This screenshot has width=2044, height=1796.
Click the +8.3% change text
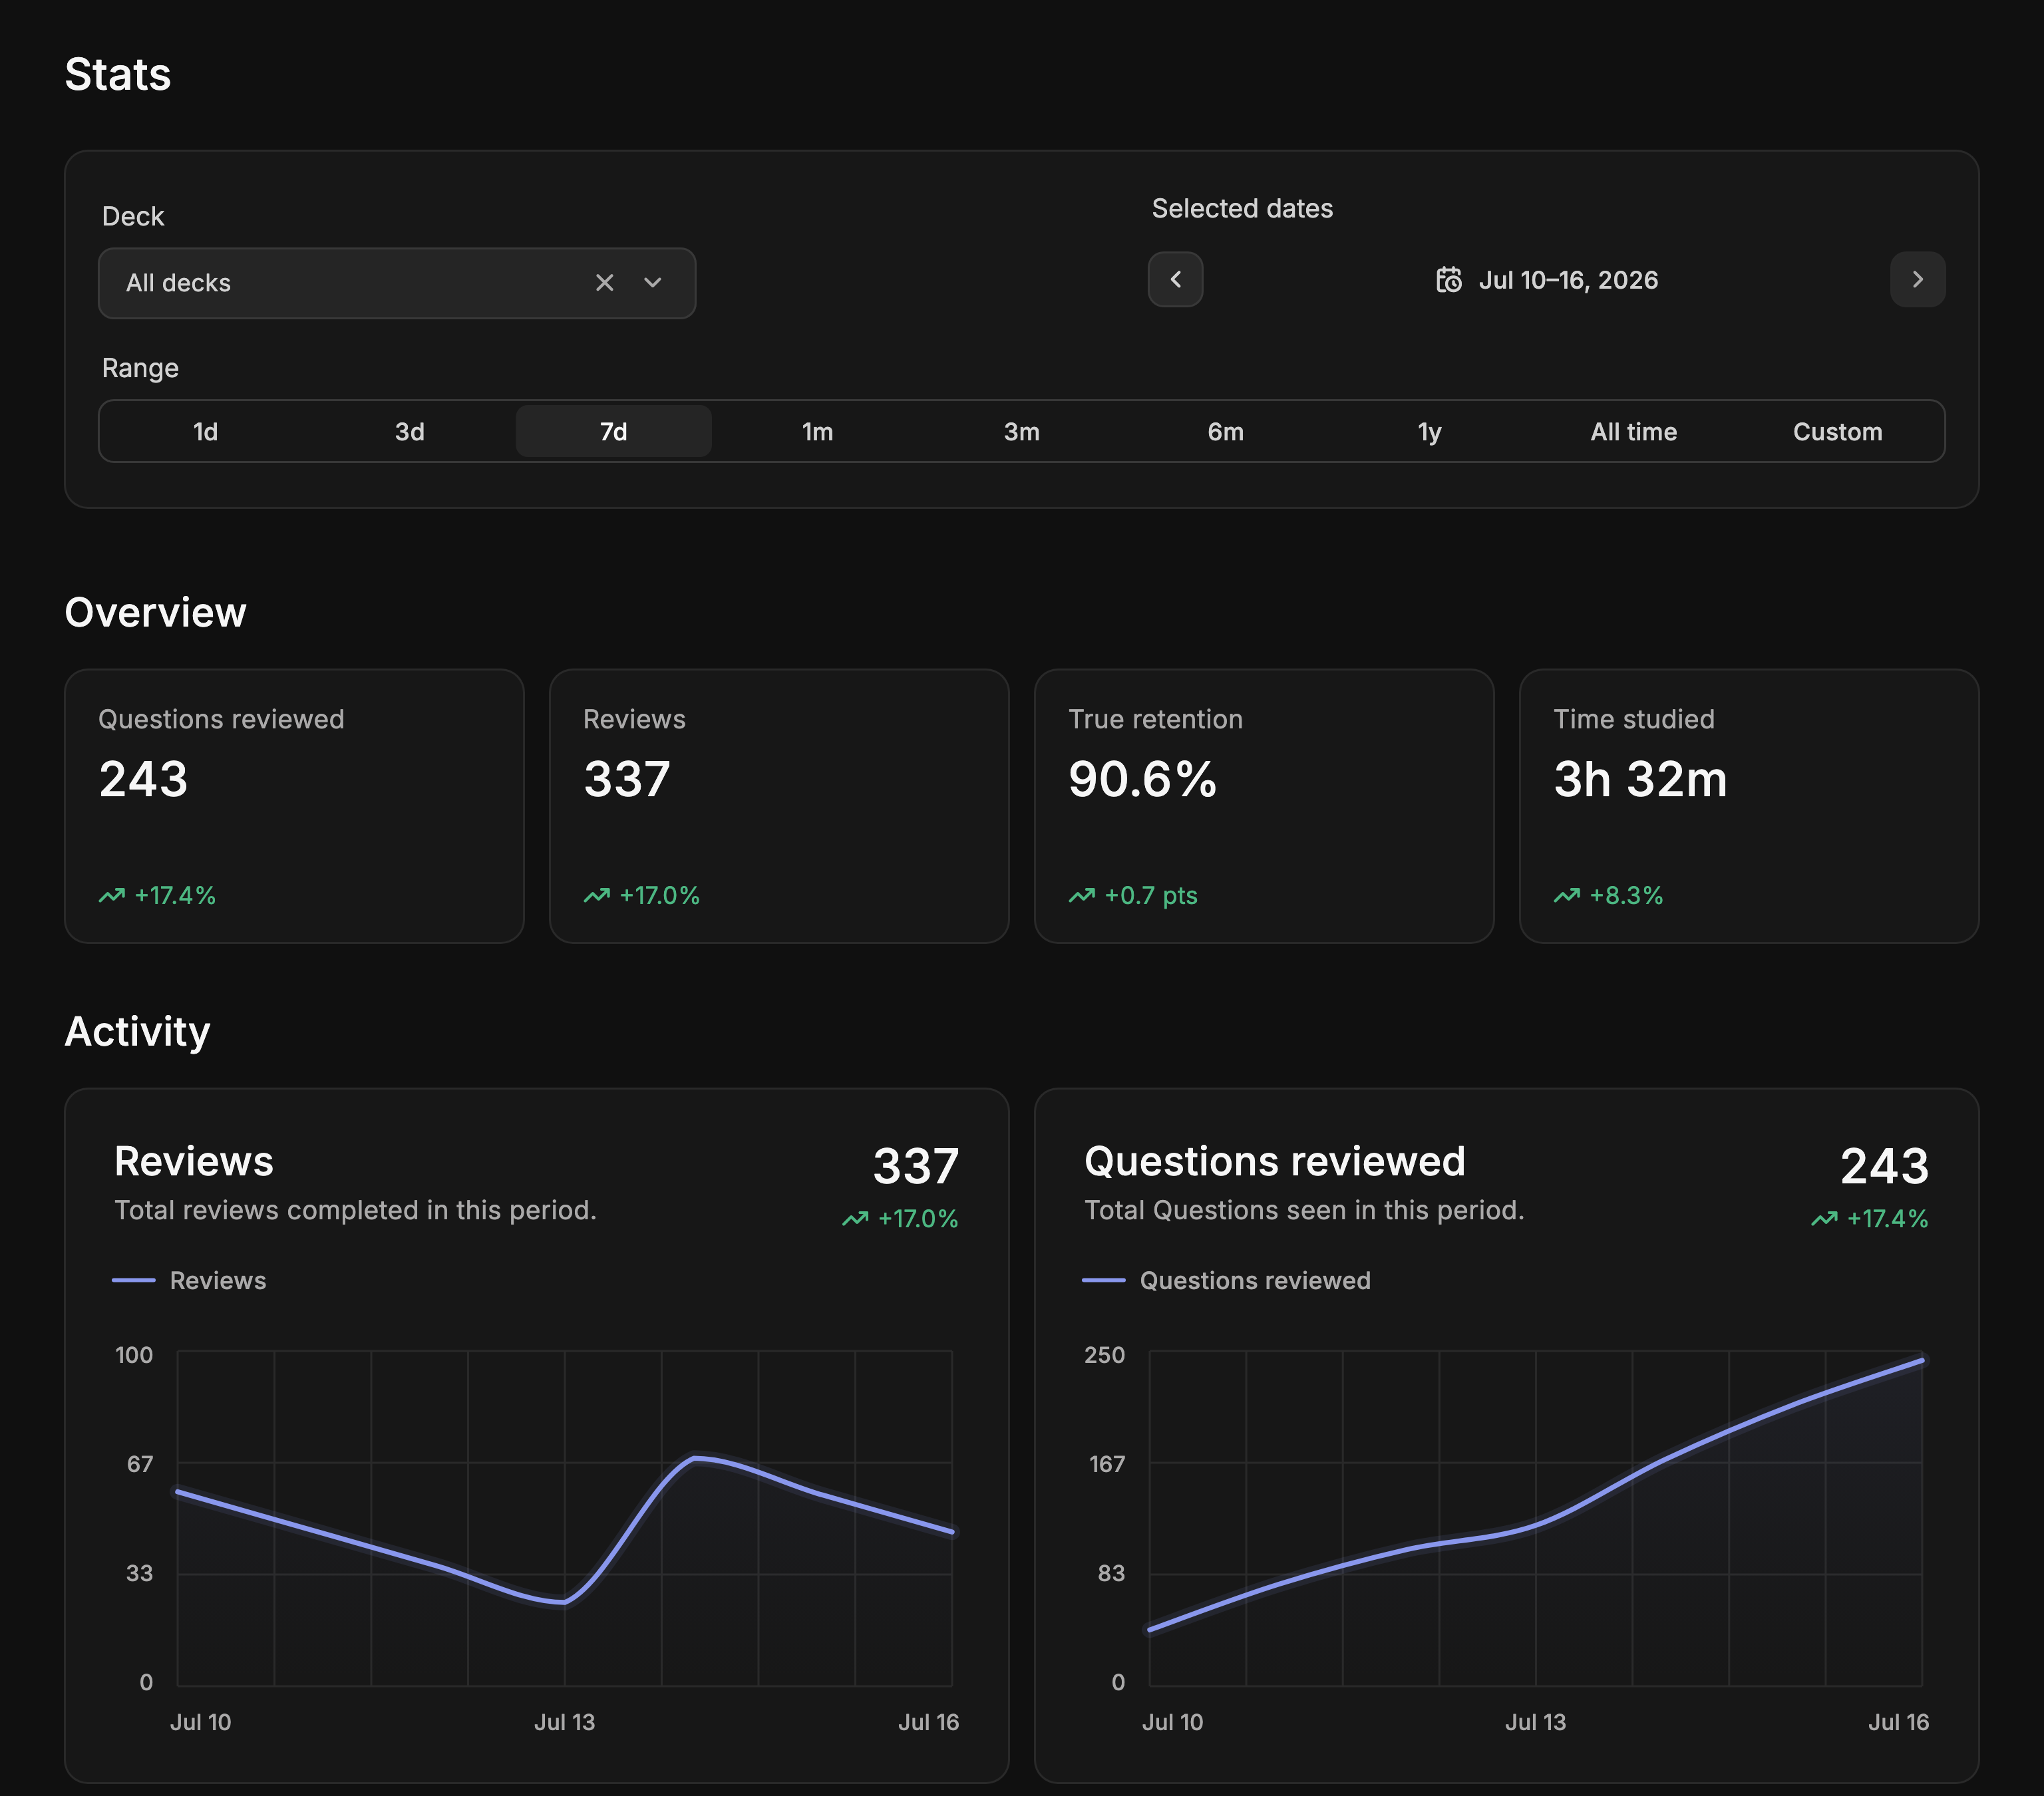(1626, 895)
